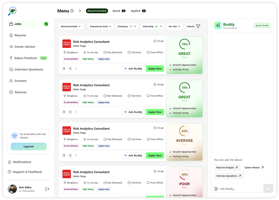Image resolution: width=279 pixels, height=200 pixels.
Task: Click the Career Advisor suggestion chip in Buddy
Action: pyautogui.click(x=254, y=167)
